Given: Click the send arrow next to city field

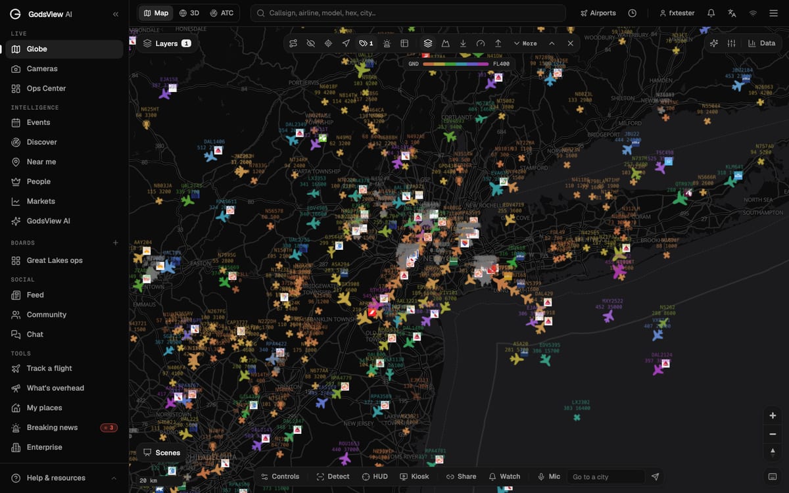Looking at the screenshot, I should click(x=655, y=477).
